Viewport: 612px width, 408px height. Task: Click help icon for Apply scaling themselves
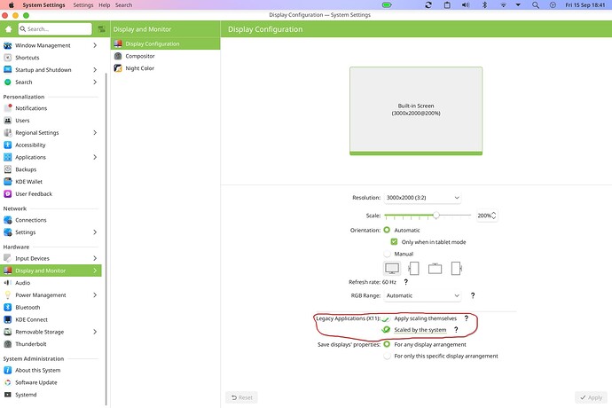tap(466, 318)
